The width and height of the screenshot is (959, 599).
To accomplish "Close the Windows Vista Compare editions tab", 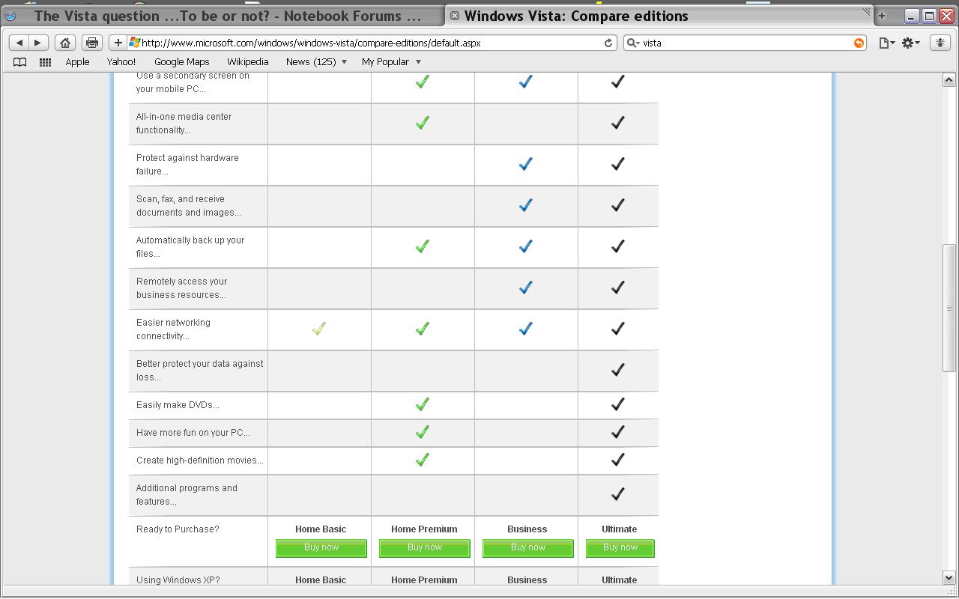I will point(454,16).
